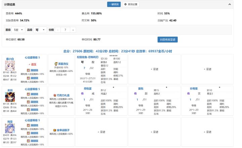The image size is (242, 148).
Task: Click the second amber icon in 残雪 card
Action: [28, 133]
